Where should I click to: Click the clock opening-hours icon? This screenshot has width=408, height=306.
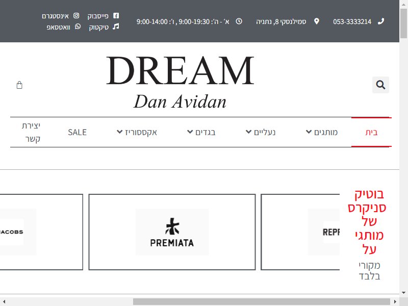click(x=239, y=21)
